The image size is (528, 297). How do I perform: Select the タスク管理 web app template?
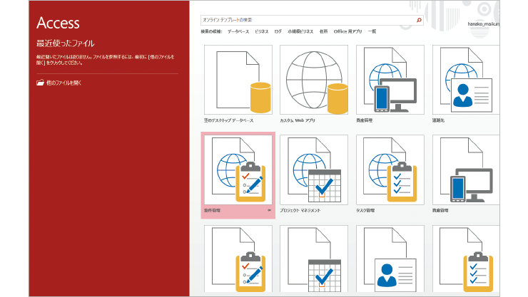[x=390, y=170]
